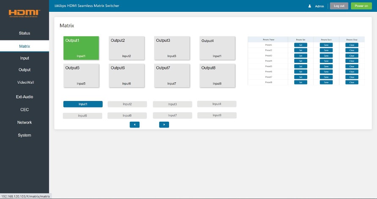Click Set for Preset7
This screenshot has height=199, width=377.
(x=301, y=77)
